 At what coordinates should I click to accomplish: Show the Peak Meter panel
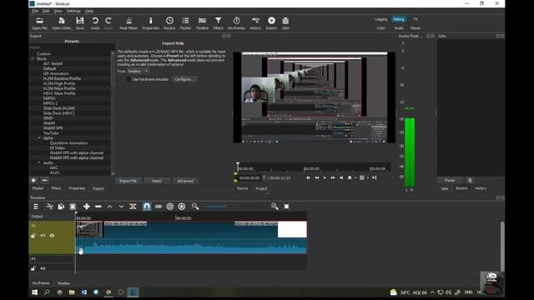point(128,23)
